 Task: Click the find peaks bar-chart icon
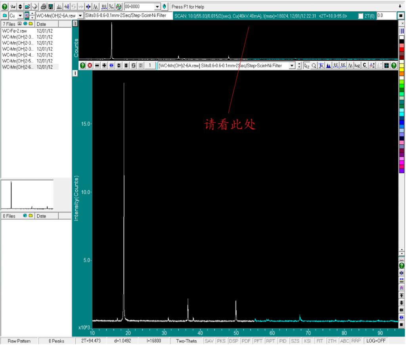(x=59, y=6)
